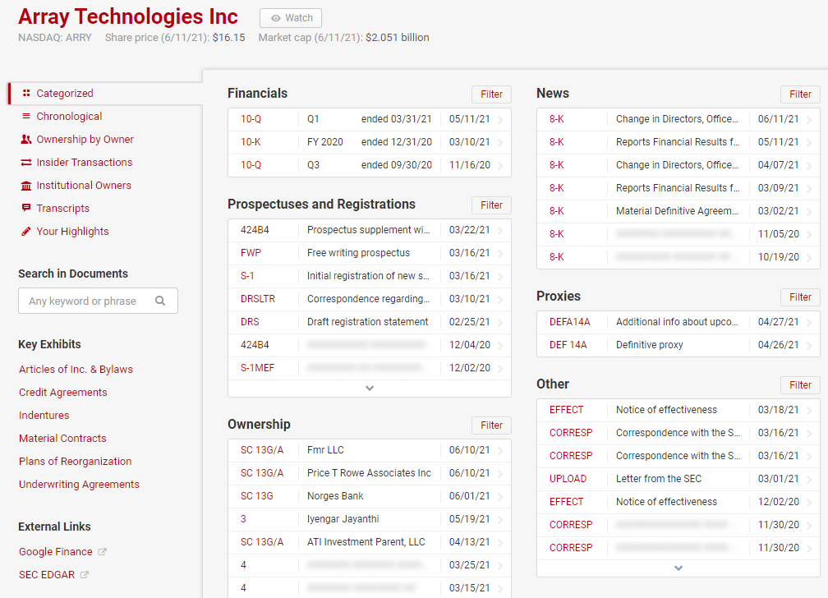
Task: Click the Chronological list icon
Action: [26, 116]
